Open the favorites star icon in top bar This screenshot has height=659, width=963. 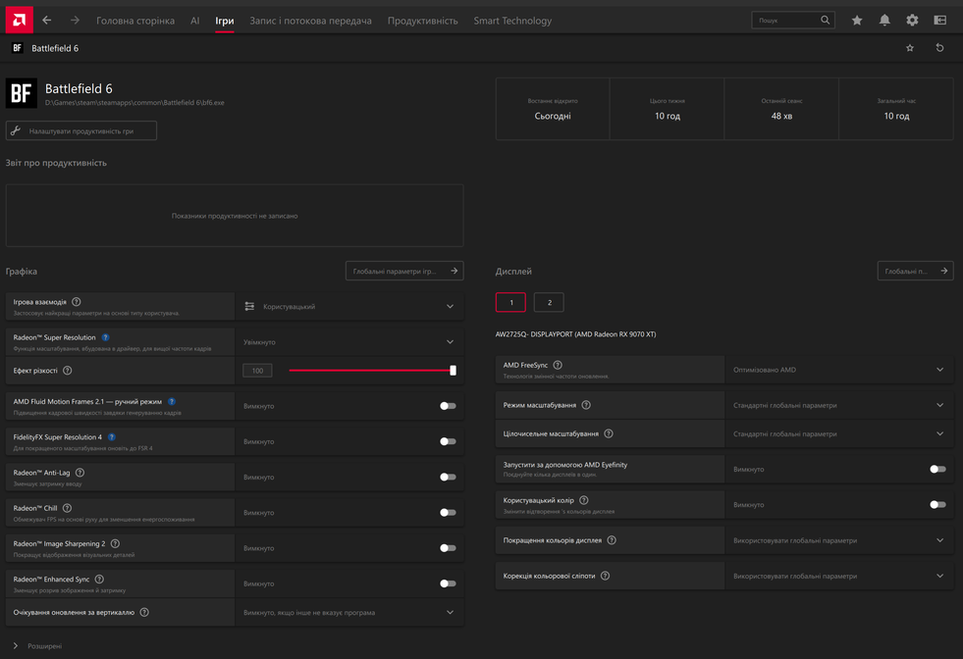point(857,21)
